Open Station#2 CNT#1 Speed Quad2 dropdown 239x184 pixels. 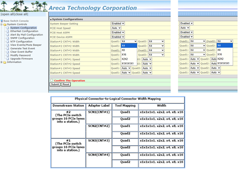(x=147, y=59)
